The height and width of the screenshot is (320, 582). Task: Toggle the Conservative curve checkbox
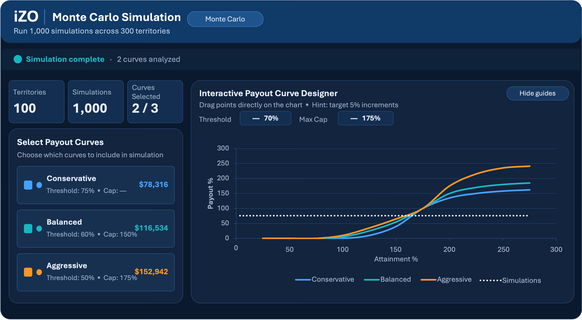coord(28,185)
